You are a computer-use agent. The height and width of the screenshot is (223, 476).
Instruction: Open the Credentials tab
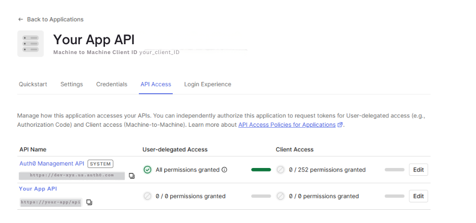tap(112, 84)
